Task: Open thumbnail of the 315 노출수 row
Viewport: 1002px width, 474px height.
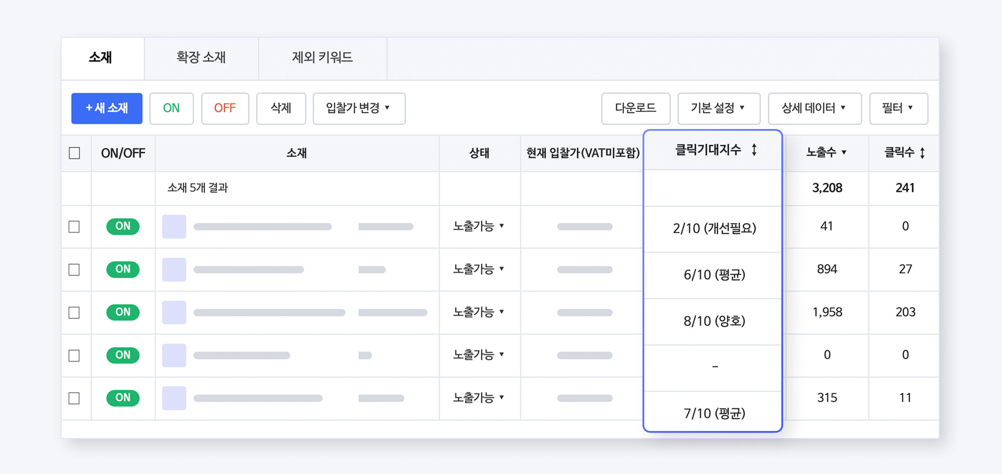Action: (x=174, y=398)
